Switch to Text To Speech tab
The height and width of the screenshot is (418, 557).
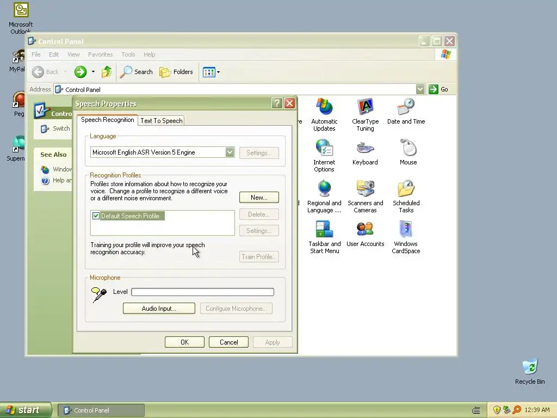(161, 120)
